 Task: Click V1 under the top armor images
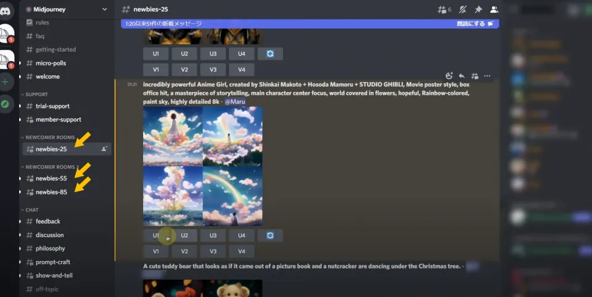pos(155,70)
